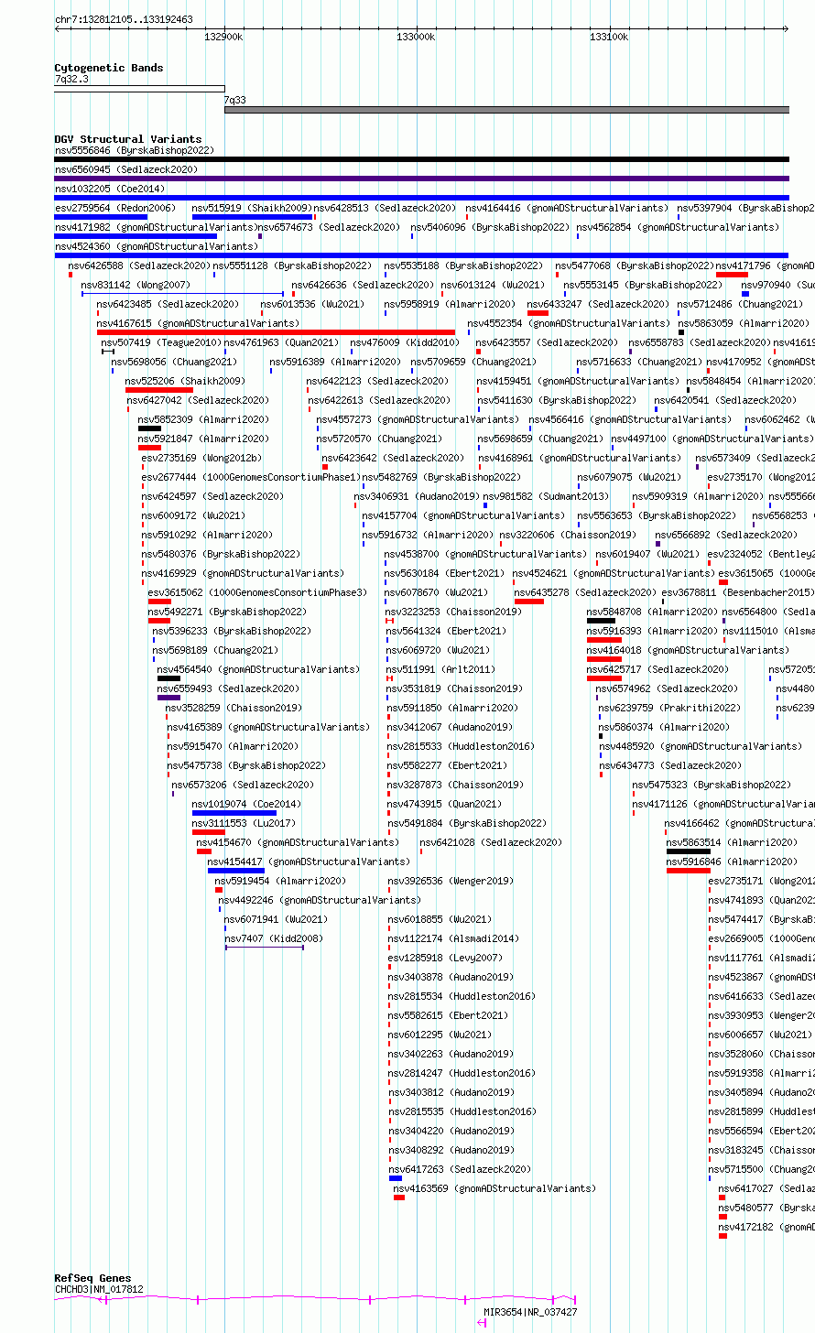Select variant nsv6417263 (Sedlazeck2020) label
The width and height of the screenshot is (815, 1333).
tap(460, 1169)
